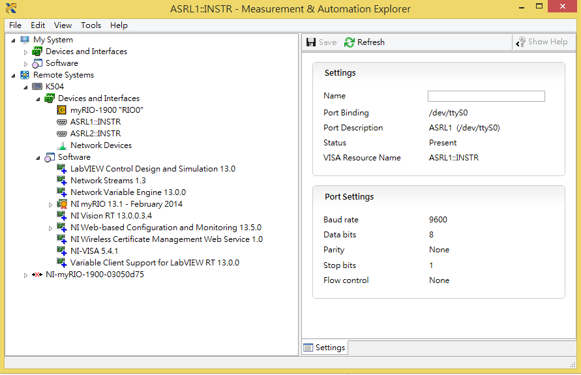Collapse Devices and Interfaces under K504
Viewport: 581px width, 375px height.
(x=38, y=99)
